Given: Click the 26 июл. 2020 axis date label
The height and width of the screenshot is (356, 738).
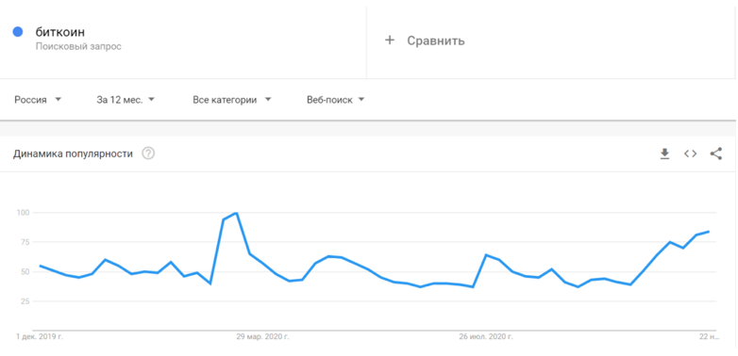Looking at the screenshot, I should pyautogui.click(x=486, y=337).
